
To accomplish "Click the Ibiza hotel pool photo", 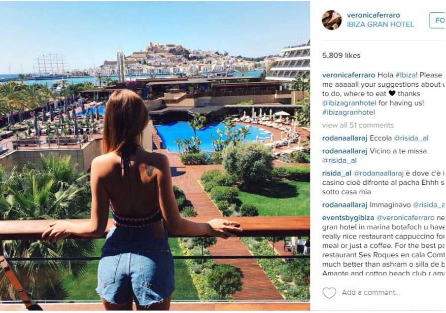I will coord(155,156).
